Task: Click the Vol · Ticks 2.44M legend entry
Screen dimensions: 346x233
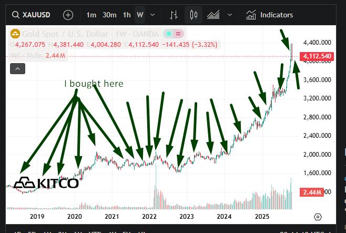Action: tap(38, 55)
